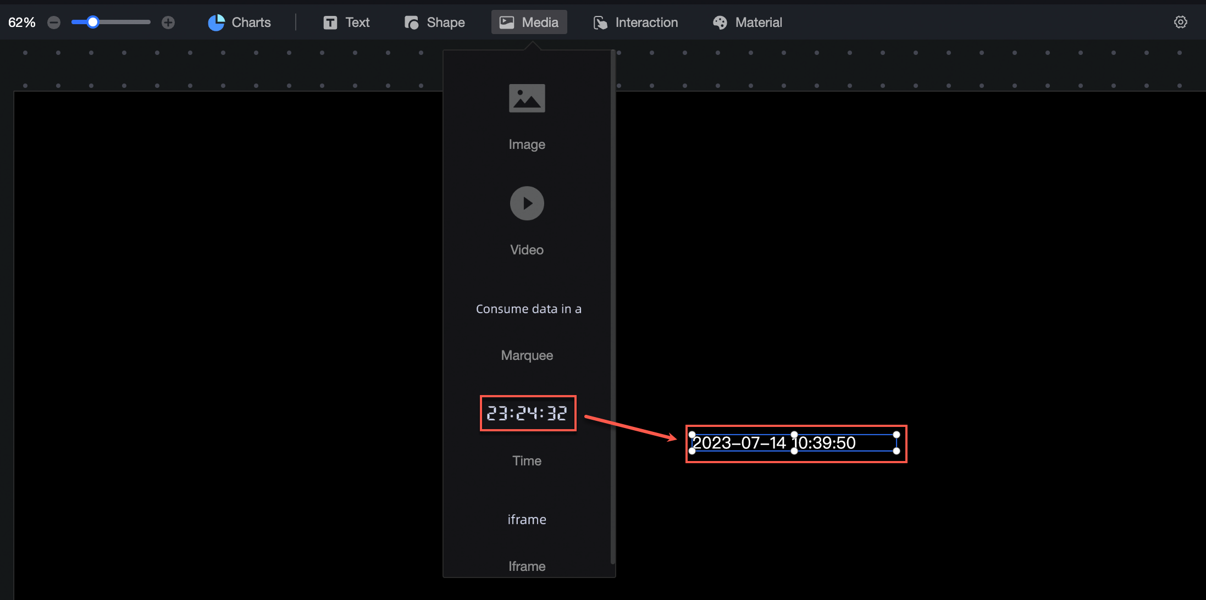Adjust the zoom level slider handle
Viewport: 1206px width, 600px height.
tap(93, 23)
